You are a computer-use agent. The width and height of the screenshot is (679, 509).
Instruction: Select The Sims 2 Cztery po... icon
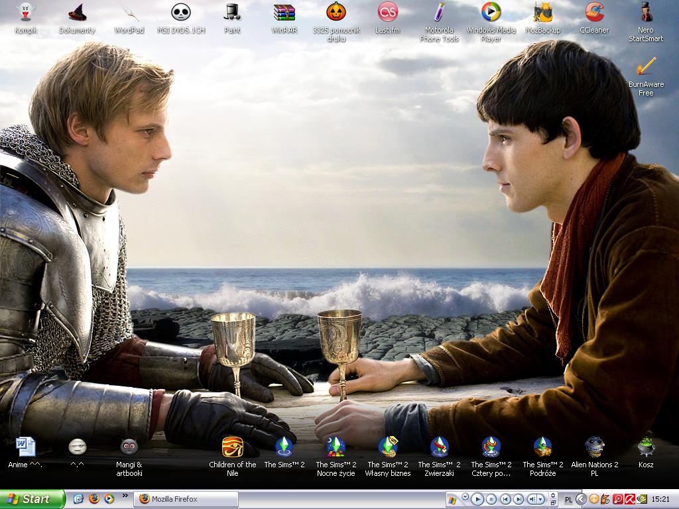point(491,457)
